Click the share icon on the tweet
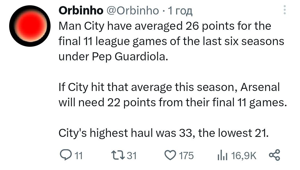Screen dimensions: 300x170 (x=275, y=155)
